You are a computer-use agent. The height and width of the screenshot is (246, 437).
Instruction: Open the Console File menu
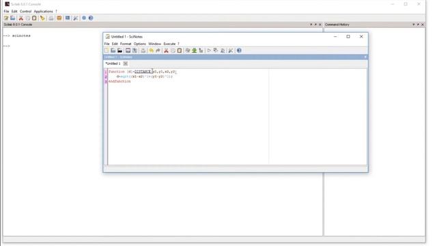[x=6, y=12]
